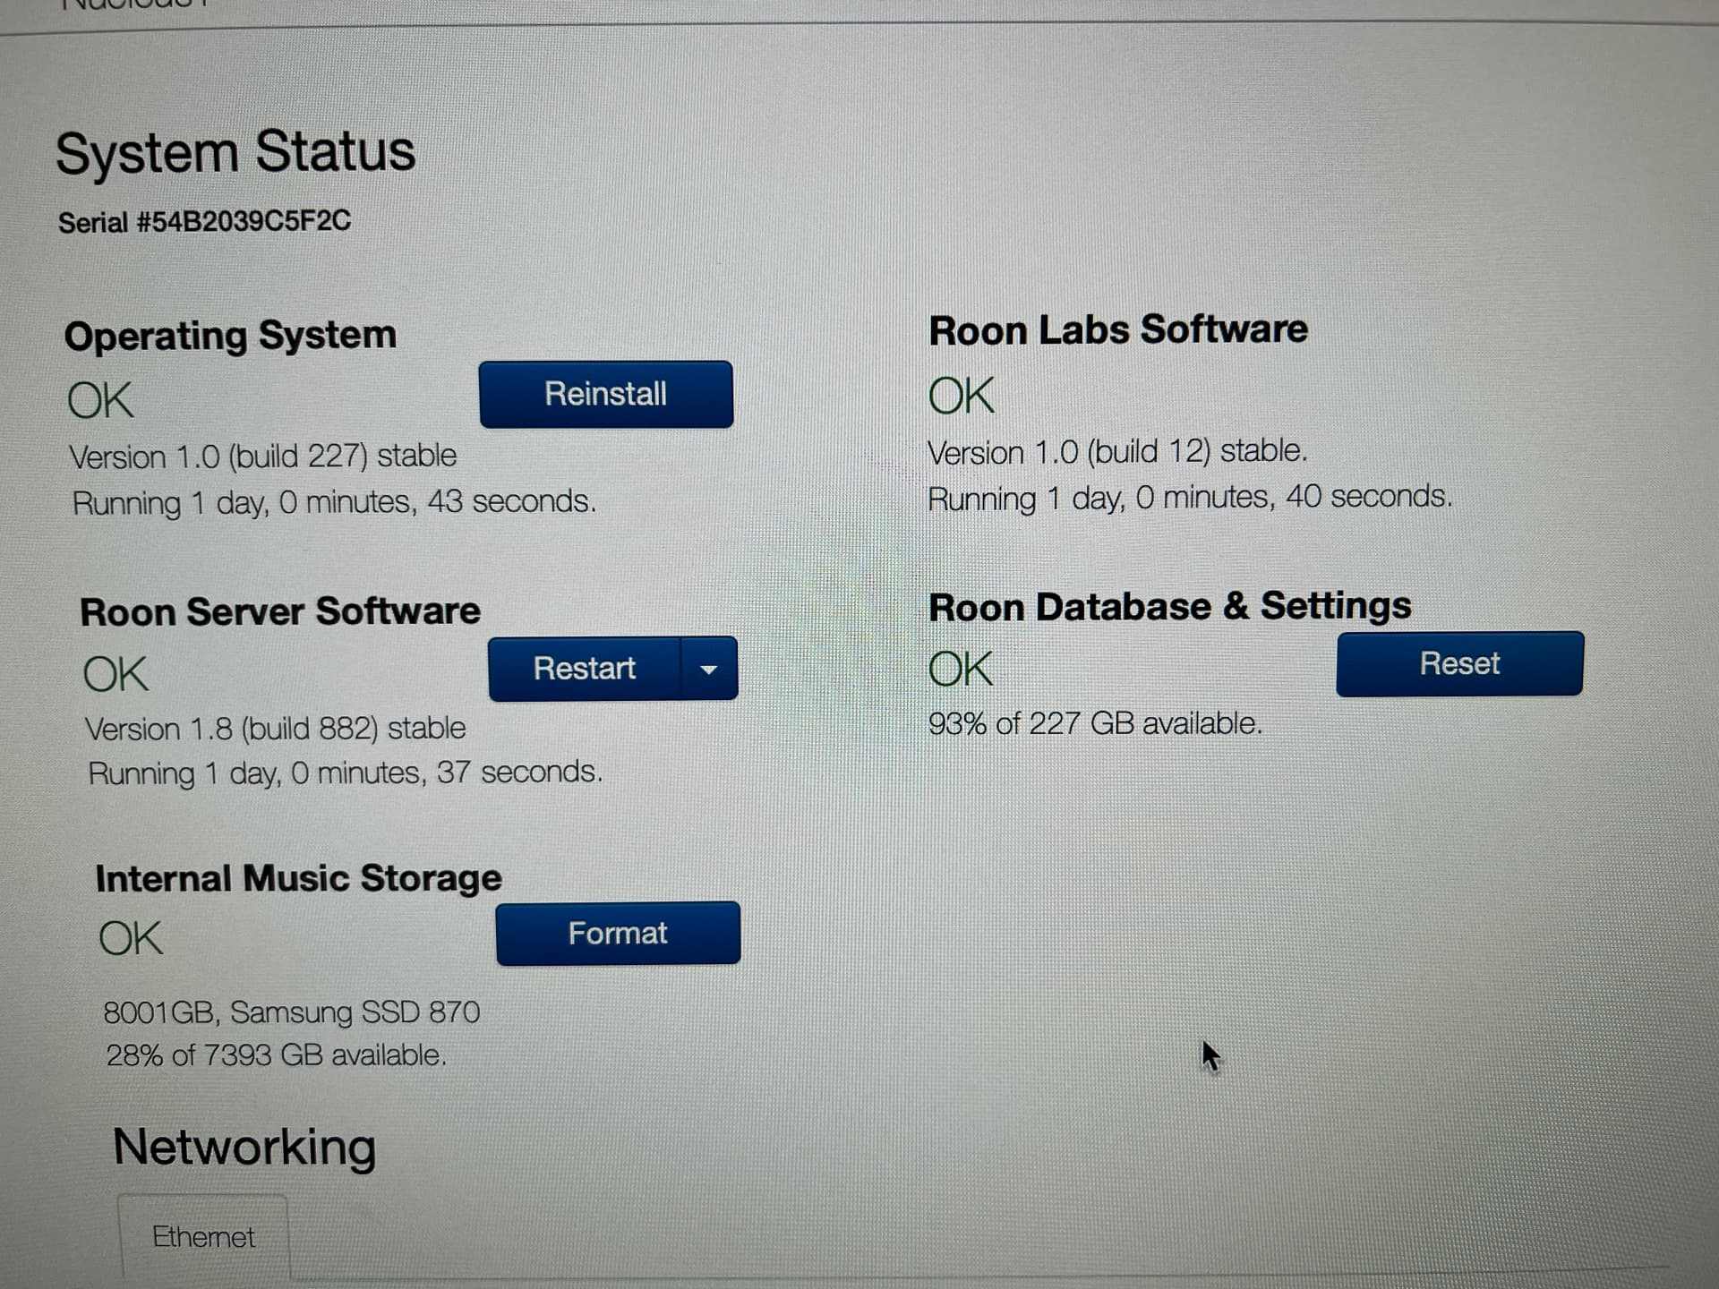
Task: Select the Ethernet tab under Networking
Action: pos(203,1237)
